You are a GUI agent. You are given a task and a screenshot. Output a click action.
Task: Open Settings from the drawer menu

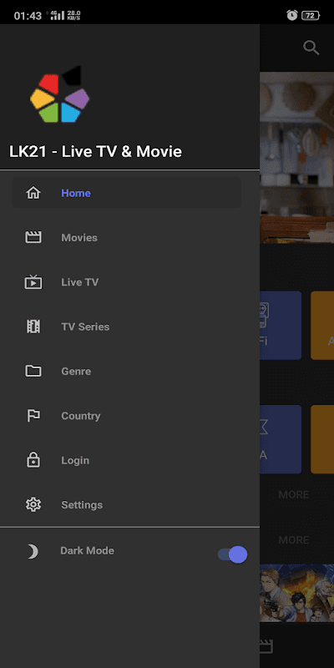click(127, 505)
